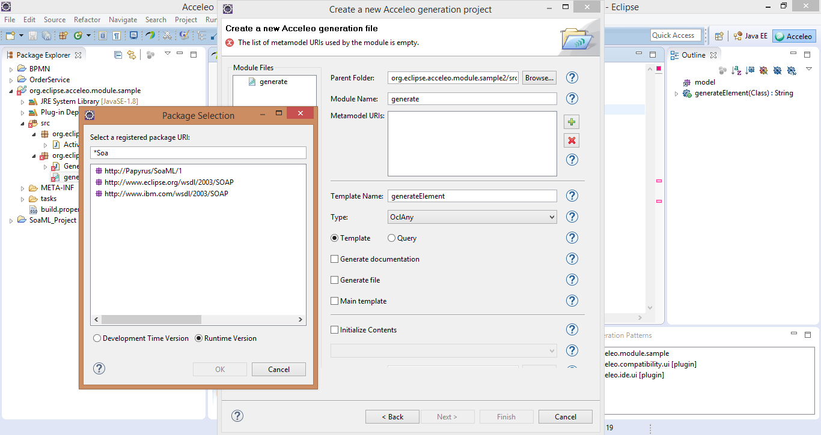Viewport: 821px width, 435px height.
Task: Collapse org.eclipse.acceleo.module.sample project
Action: [11, 91]
